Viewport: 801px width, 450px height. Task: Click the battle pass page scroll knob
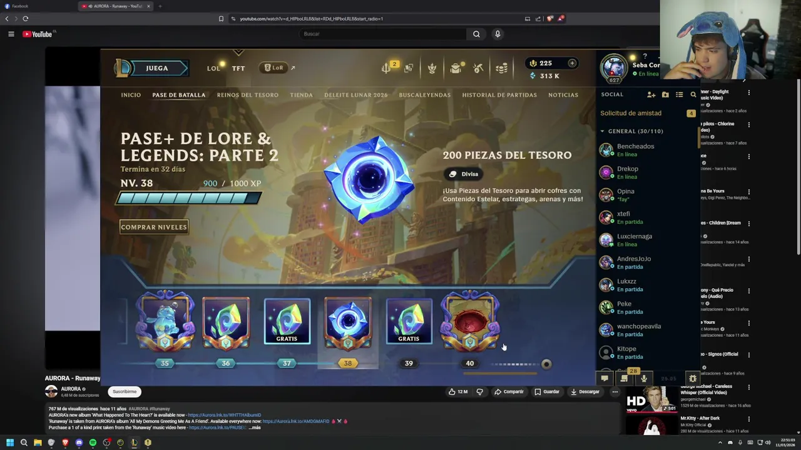coord(546,364)
